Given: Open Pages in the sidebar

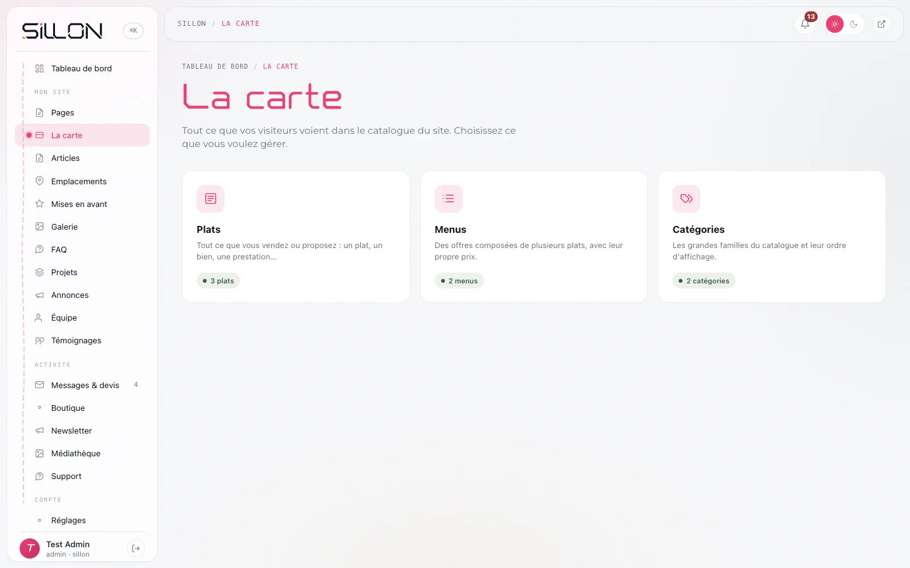Looking at the screenshot, I should [82, 112].
